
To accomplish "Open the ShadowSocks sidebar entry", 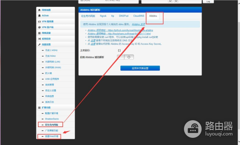I will [x=52, y=119].
